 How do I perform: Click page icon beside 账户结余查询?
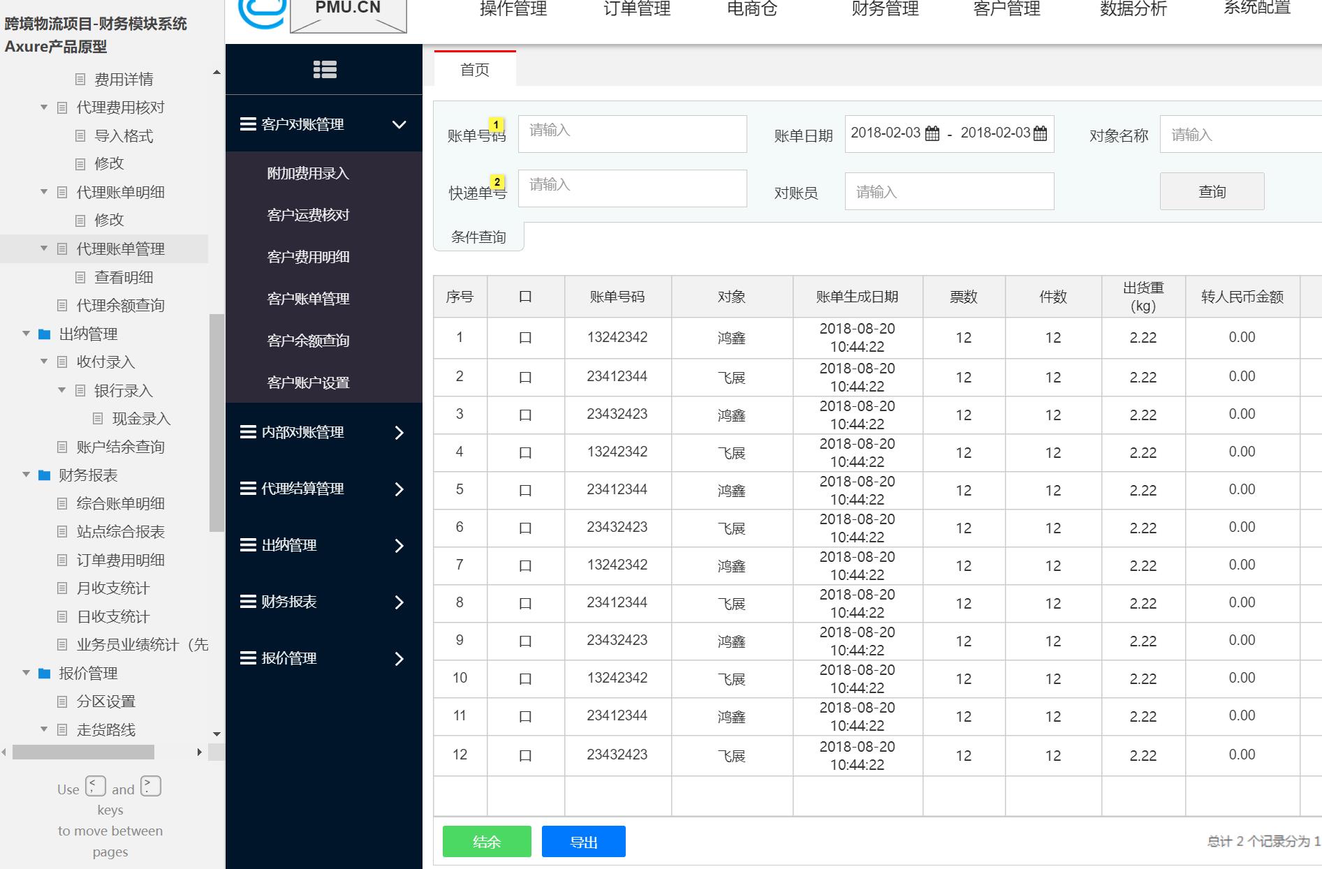(x=62, y=447)
